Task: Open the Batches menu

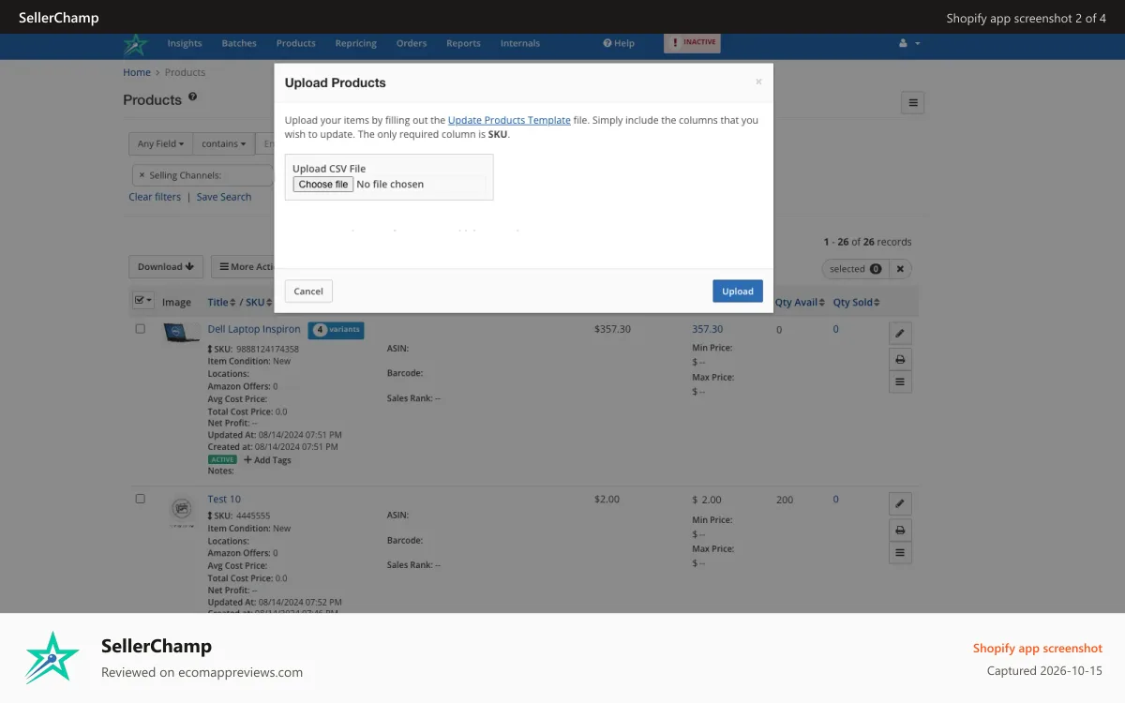Action: [x=239, y=43]
